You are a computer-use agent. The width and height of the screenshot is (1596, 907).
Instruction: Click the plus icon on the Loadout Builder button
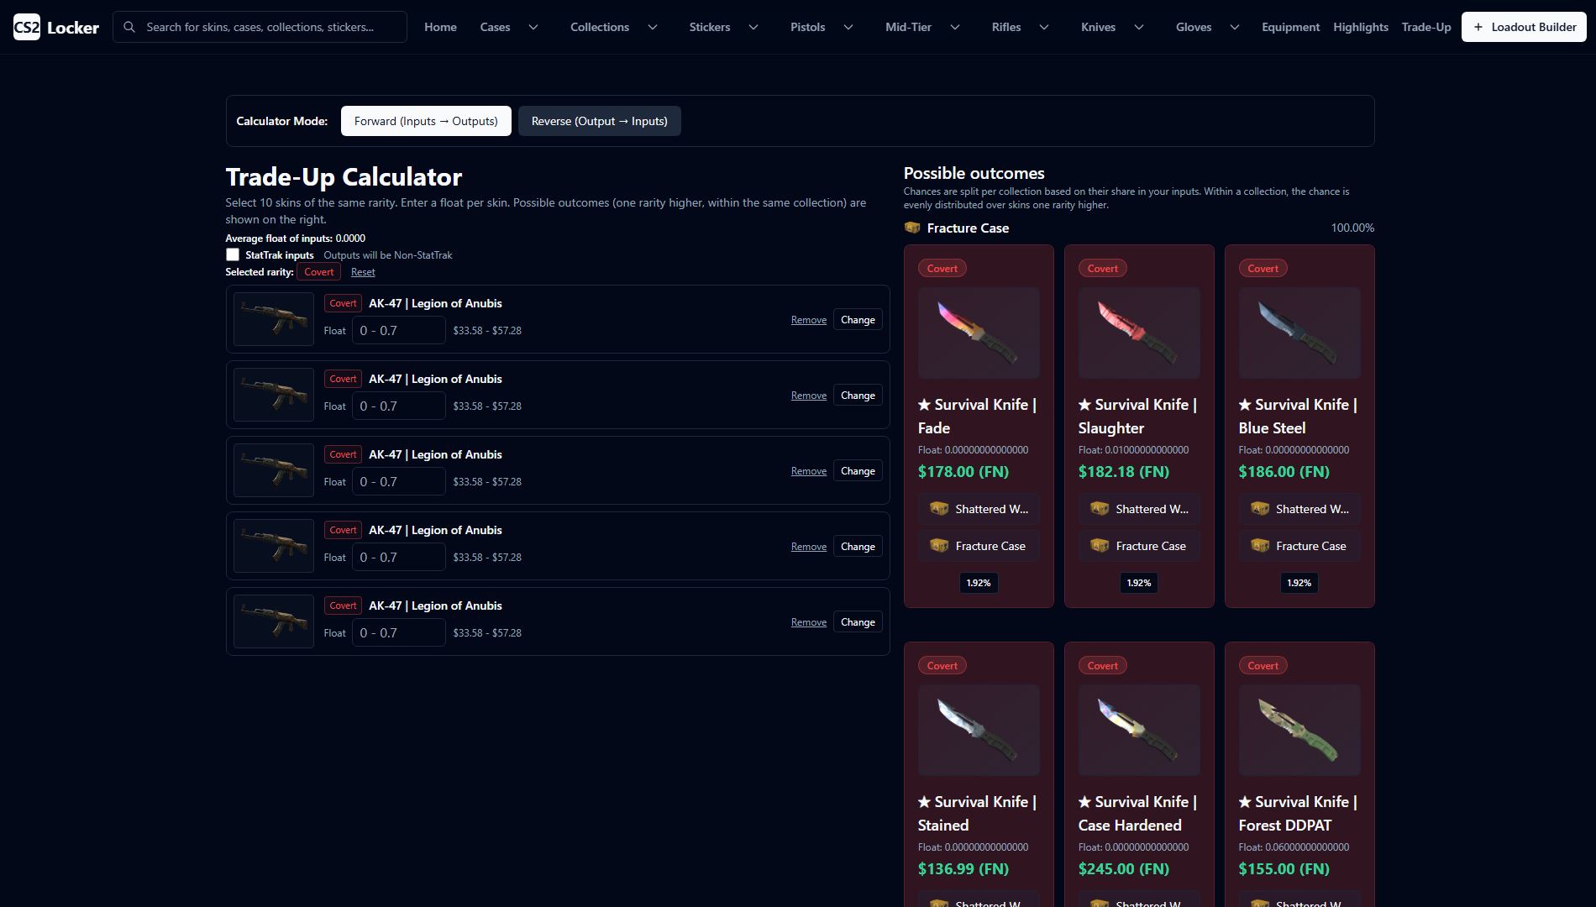[x=1479, y=26]
